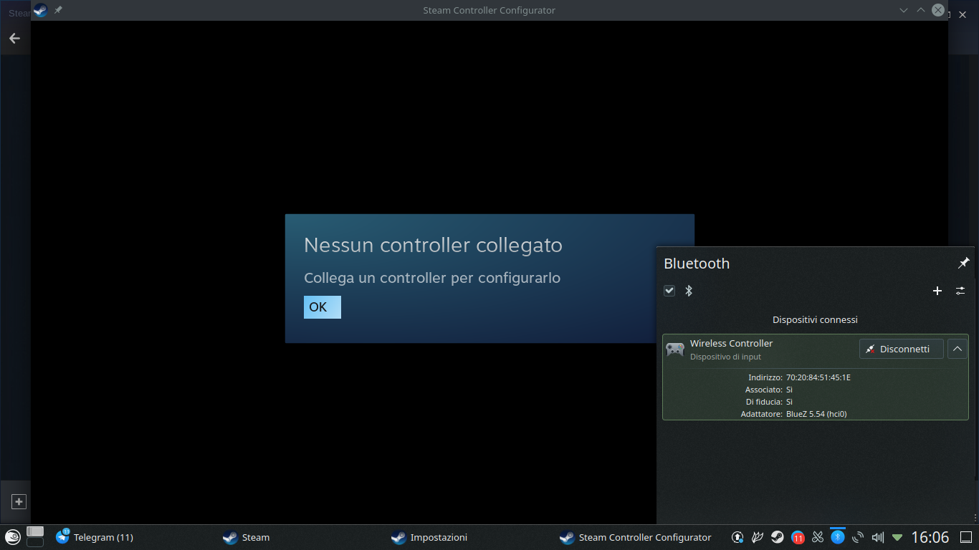979x550 pixels.
Task: Click OK in the no-controller dialog
Action: point(322,307)
